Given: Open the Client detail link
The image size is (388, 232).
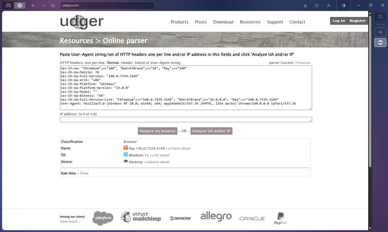Looking at the screenshot, I should pyautogui.click(x=180, y=148).
